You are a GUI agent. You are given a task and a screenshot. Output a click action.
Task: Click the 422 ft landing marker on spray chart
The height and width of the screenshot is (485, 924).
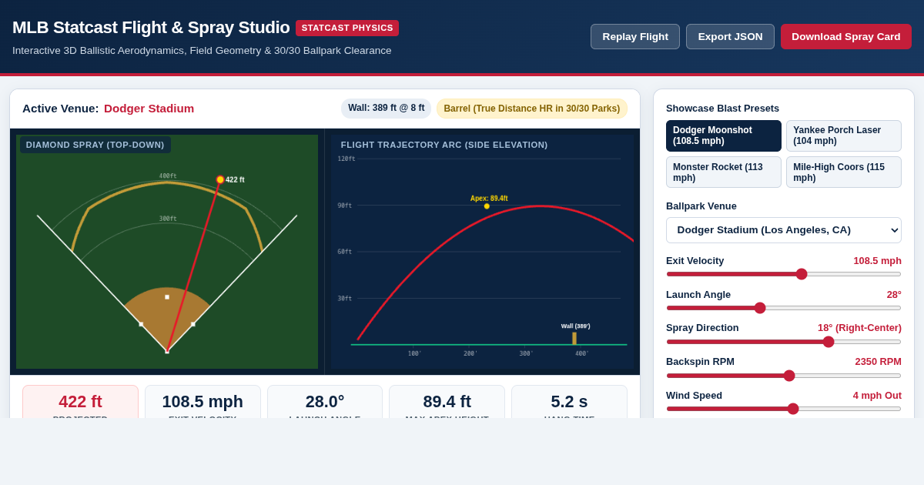220,179
